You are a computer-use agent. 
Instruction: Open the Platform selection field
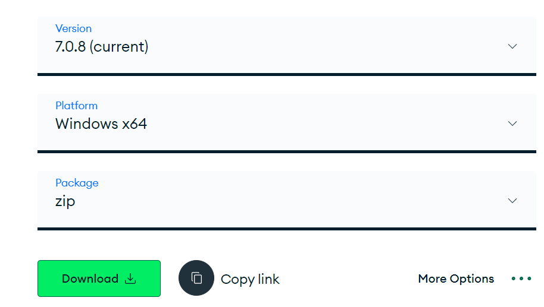coord(286,122)
